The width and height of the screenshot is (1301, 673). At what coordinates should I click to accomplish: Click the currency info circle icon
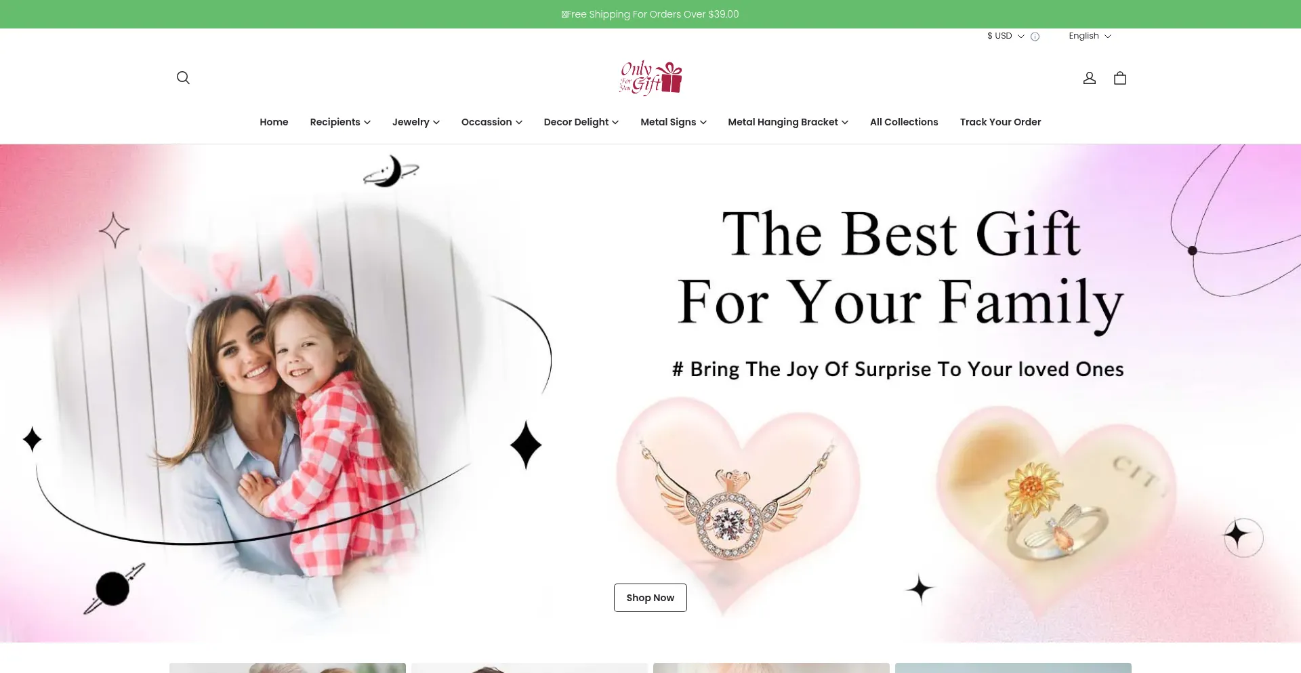tap(1035, 37)
